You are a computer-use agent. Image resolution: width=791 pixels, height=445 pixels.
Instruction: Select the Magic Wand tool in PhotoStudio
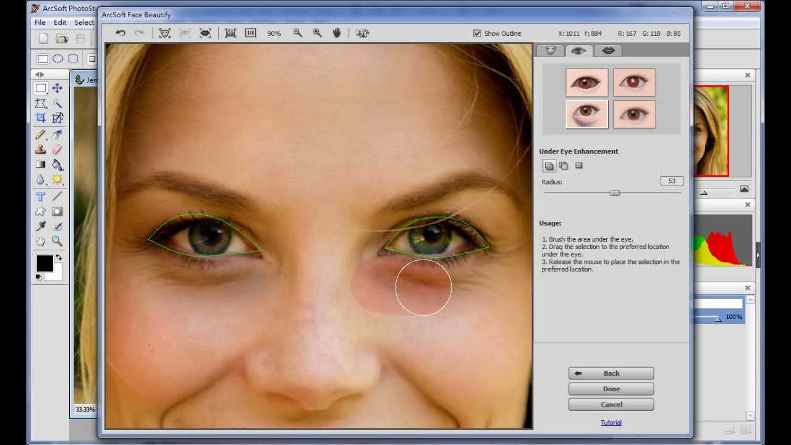coord(57,103)
